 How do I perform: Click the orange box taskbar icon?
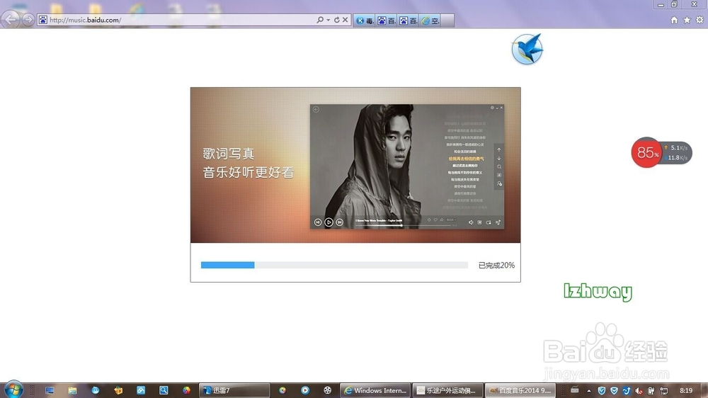[118, 390]
